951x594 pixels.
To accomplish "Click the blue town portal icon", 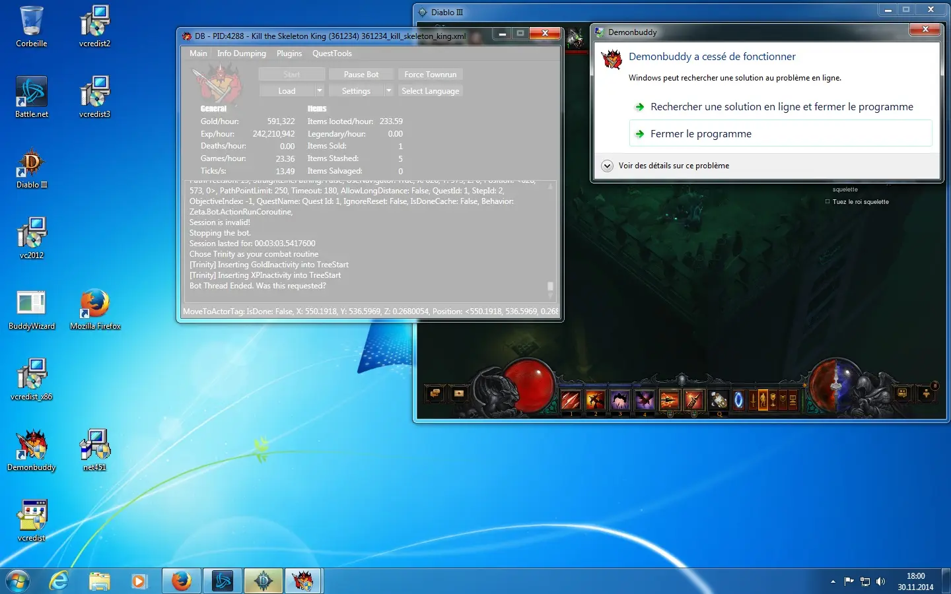I will [x=739, y=400].
